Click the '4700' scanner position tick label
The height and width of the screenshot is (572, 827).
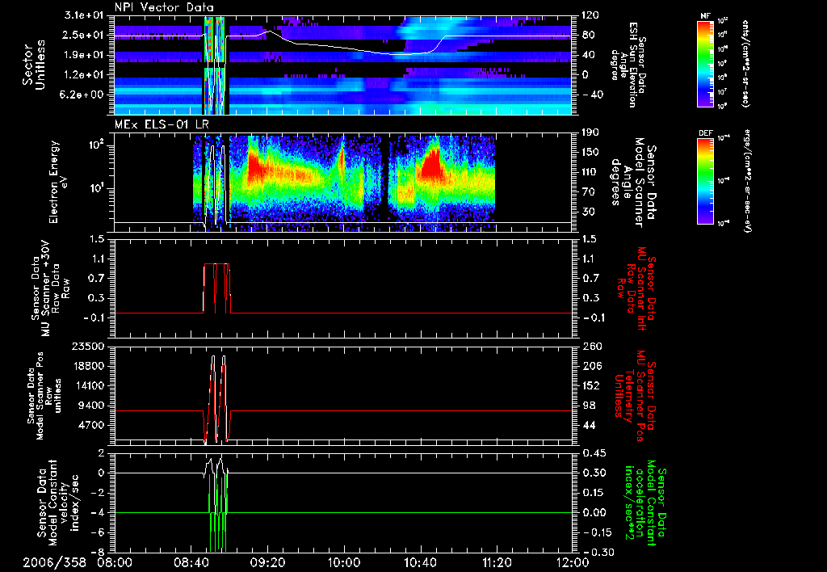tap(90, 425)
